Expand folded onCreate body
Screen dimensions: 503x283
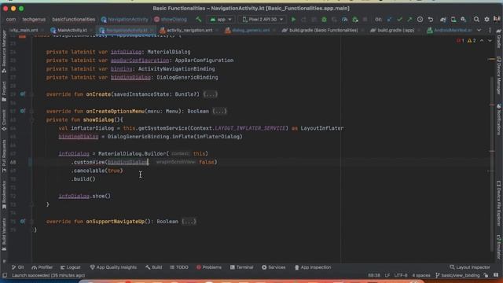(x=211, y=94)
